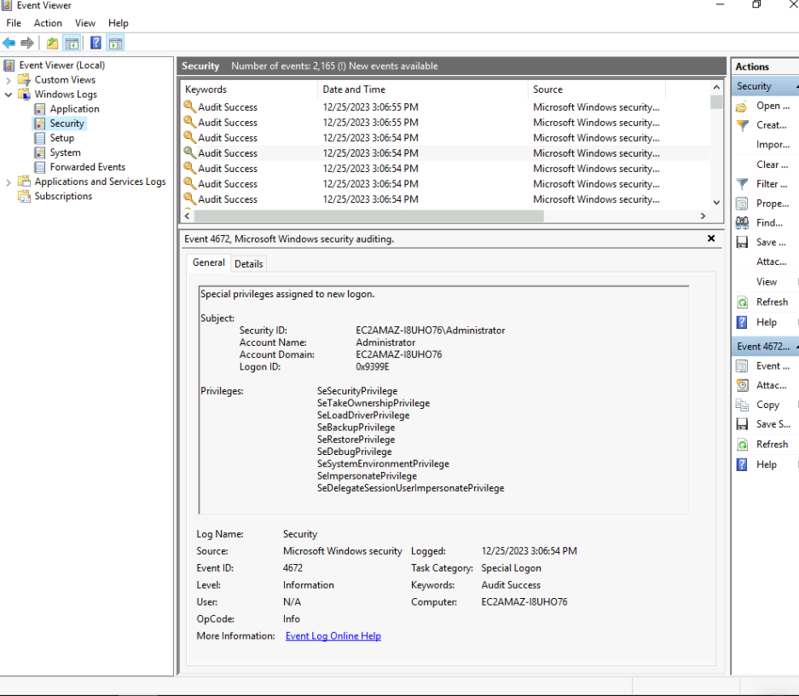
Task: Open Event Log Online Help link
Action: (333, 636)
